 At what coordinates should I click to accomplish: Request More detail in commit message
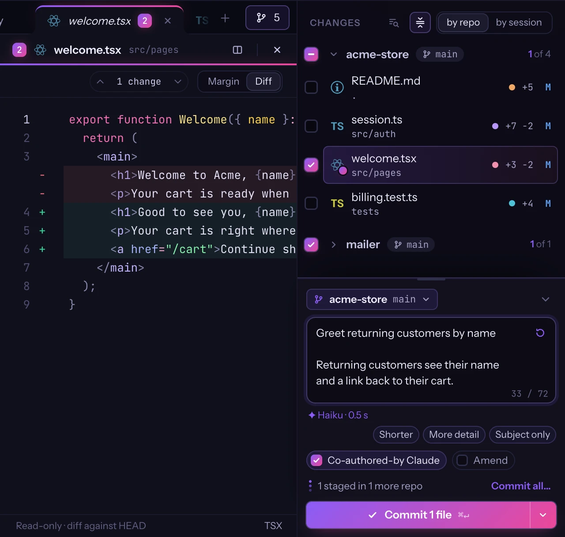(454, 435)
